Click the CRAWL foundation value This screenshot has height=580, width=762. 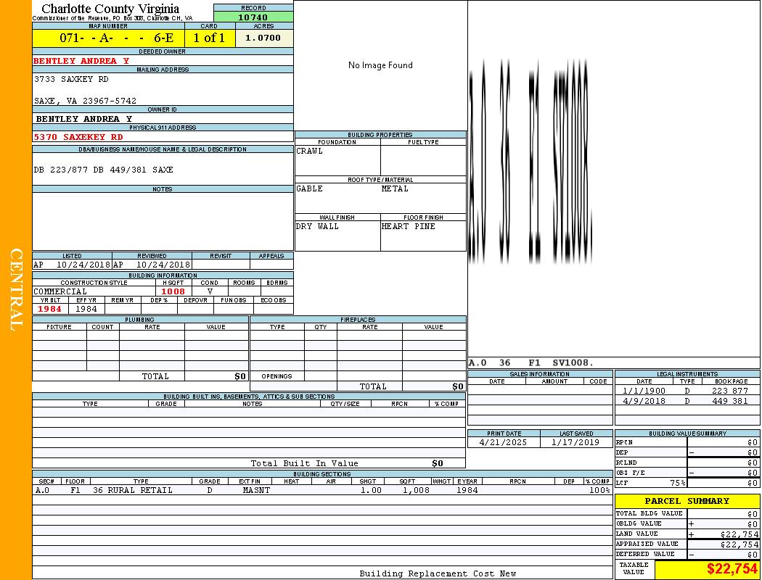(x=310, y=151)
